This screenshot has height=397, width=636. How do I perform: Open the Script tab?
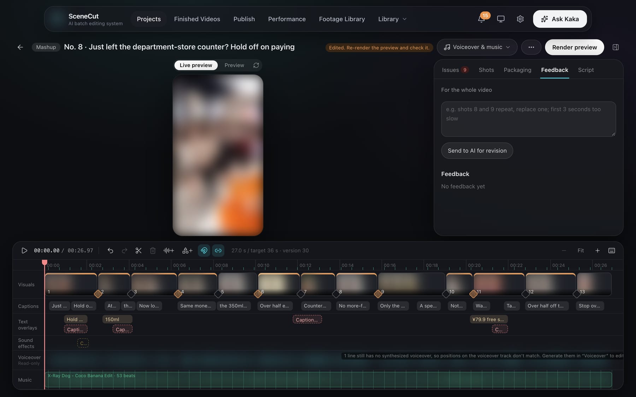586,70
